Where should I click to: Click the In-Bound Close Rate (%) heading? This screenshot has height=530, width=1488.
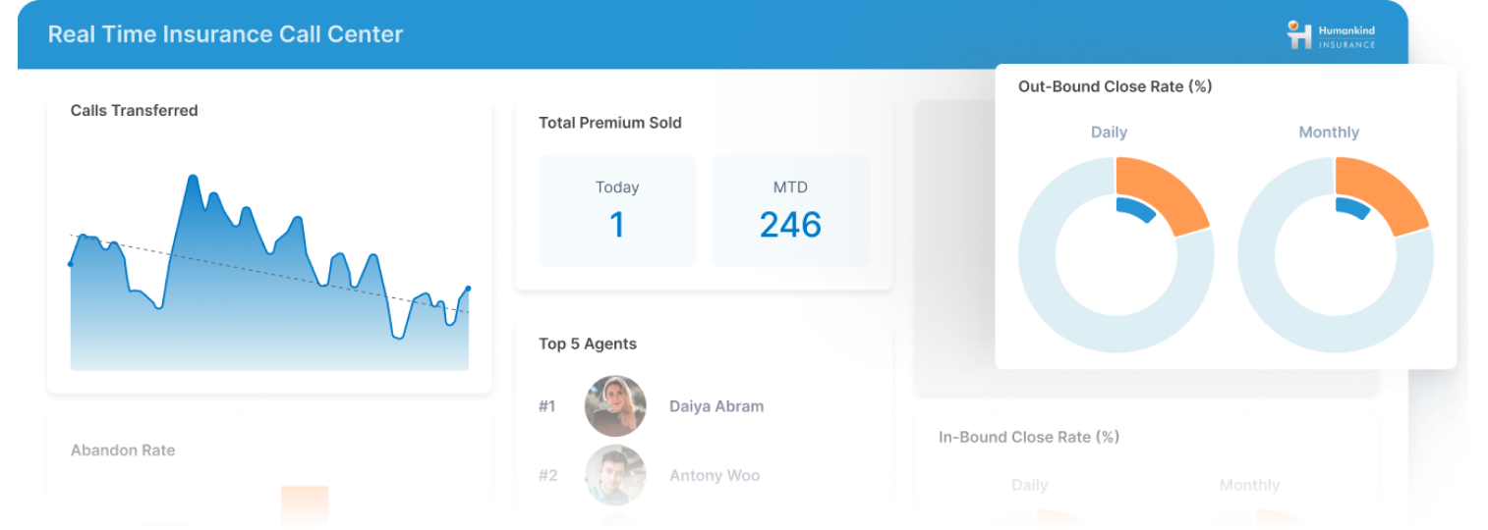coord(1029,437)
